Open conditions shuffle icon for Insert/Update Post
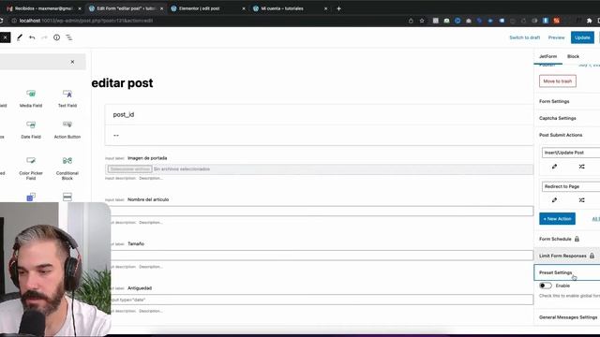This screenshot has width=600, height=337. tap(581, 167)
